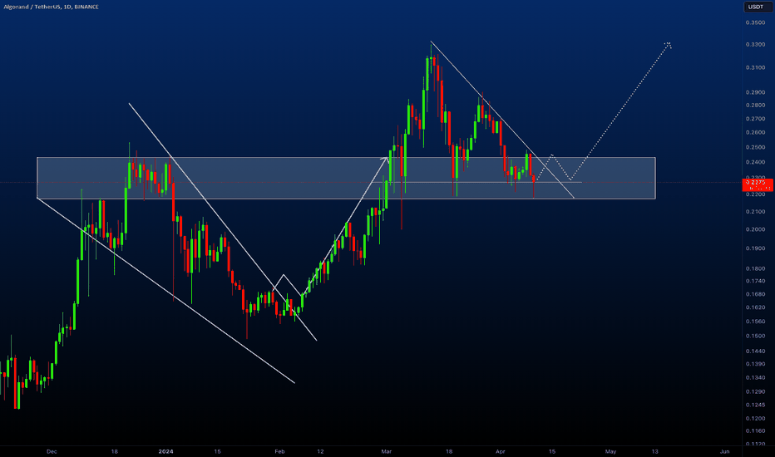Select the 0.3300 price axis label

click(x=755, y=45)
